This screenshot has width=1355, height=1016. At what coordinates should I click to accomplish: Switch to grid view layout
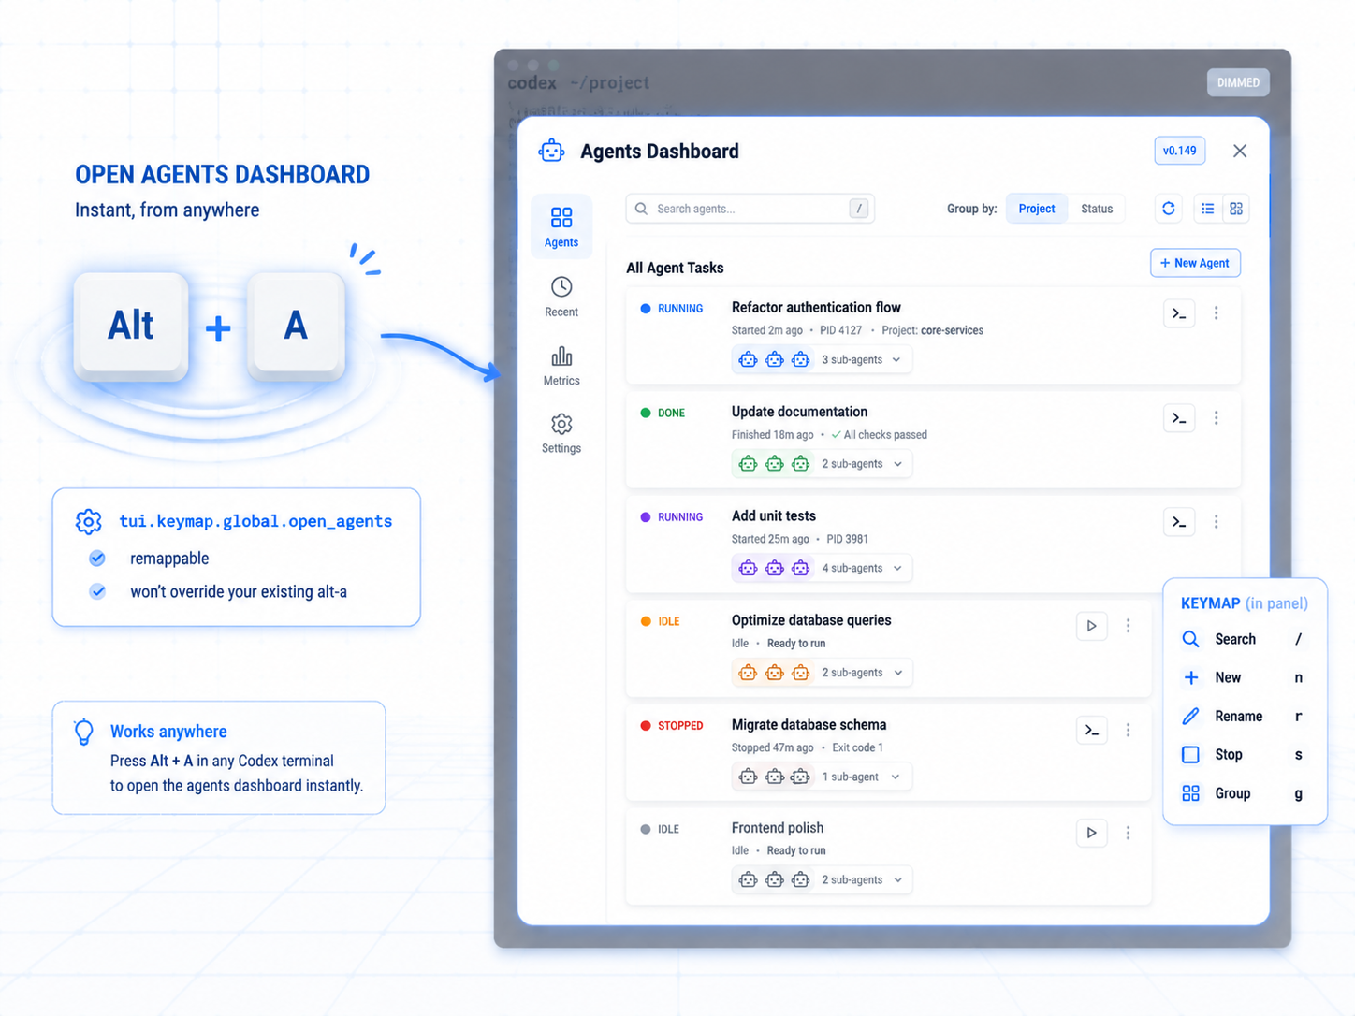(1236, 209)
